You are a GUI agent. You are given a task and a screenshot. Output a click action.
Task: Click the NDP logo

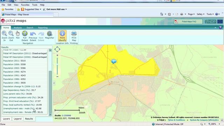210,22
